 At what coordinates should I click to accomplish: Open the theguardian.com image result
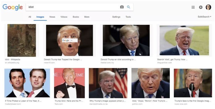coord(184,40)
